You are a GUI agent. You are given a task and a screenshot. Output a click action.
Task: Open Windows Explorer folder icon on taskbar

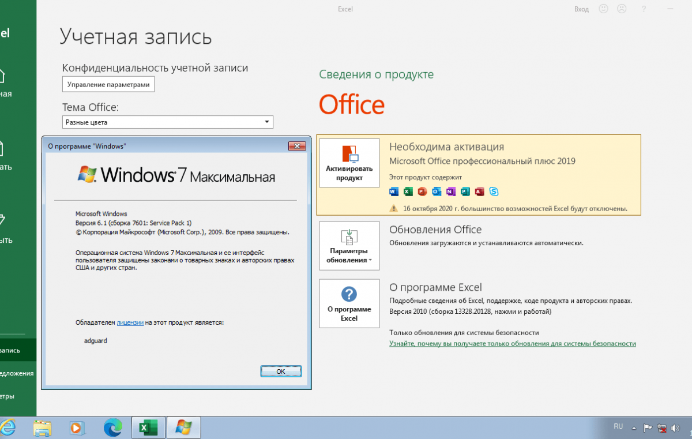pos(43,427)
